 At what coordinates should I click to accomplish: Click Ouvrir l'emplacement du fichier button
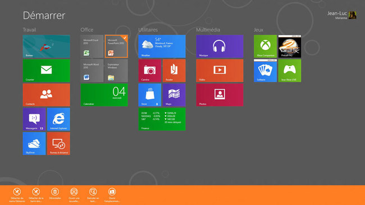pos(112,195)
